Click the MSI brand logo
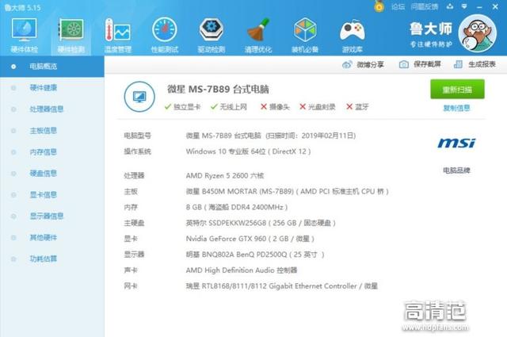Viewport: 507px width, 337px height. click(456, 143)
